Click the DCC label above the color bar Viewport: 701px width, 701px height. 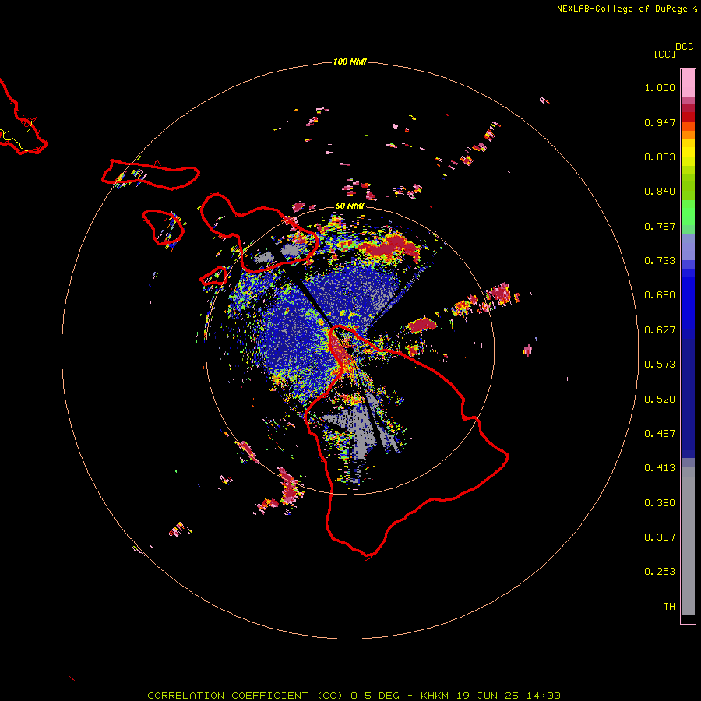pyautogui.click(x=684, y=47)
